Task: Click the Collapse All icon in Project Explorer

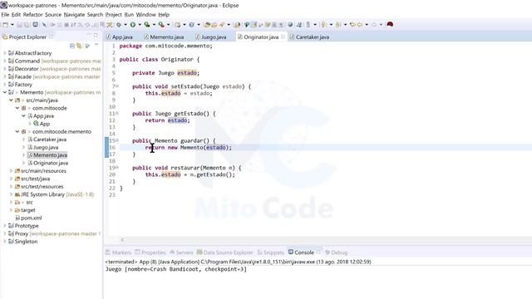Action: 72,46
